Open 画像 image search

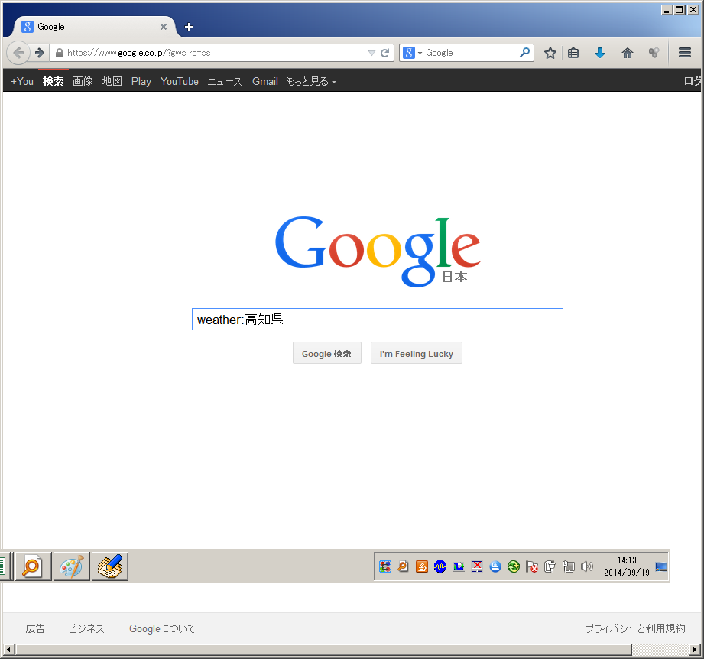tap(83, 81)
